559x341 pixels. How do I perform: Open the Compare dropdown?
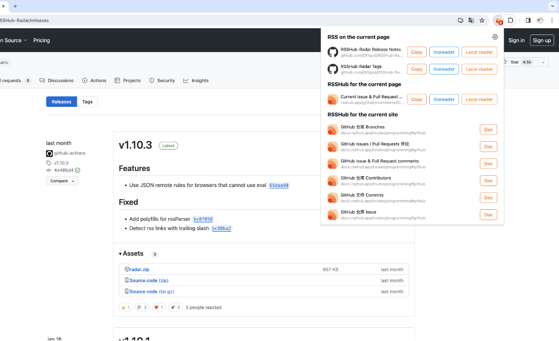point(62,181)
